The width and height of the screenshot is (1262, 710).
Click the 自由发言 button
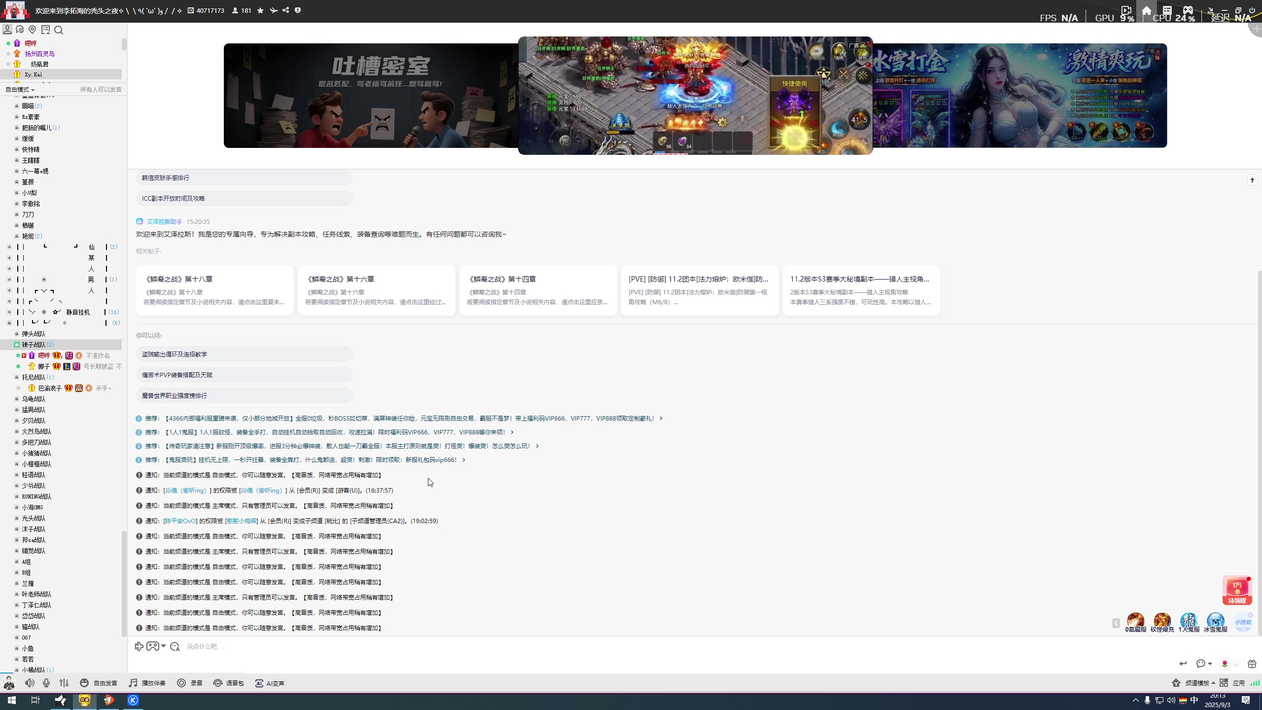[99, 683]
